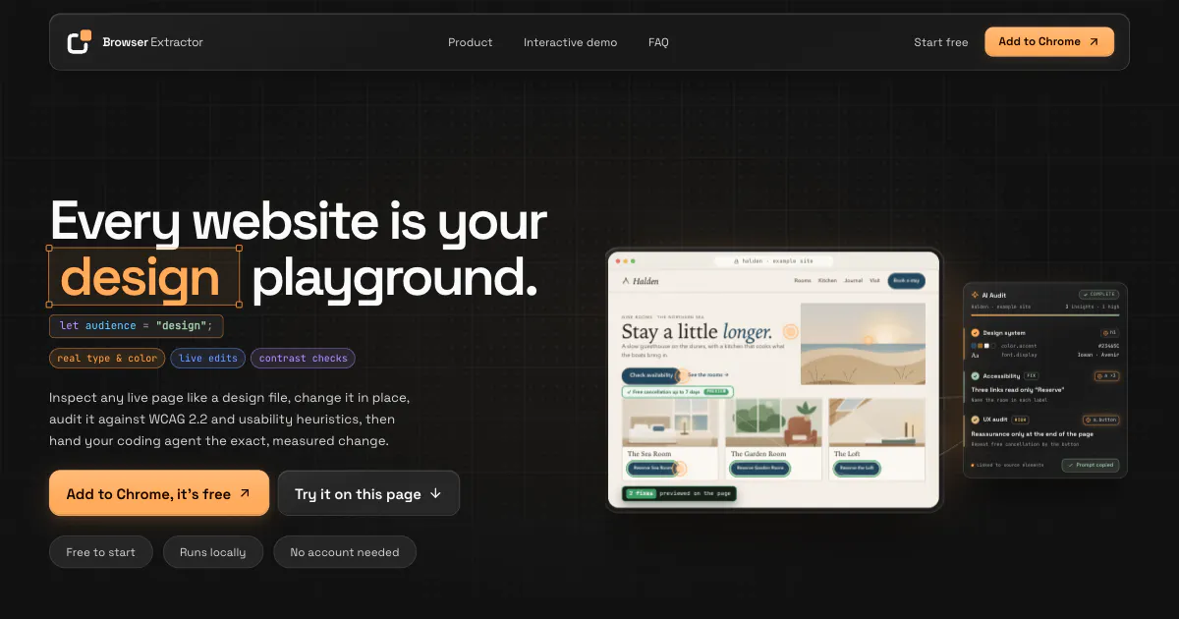Click the "Book a stay" button in preview
1179x619 pixels.
coord(906,280)
